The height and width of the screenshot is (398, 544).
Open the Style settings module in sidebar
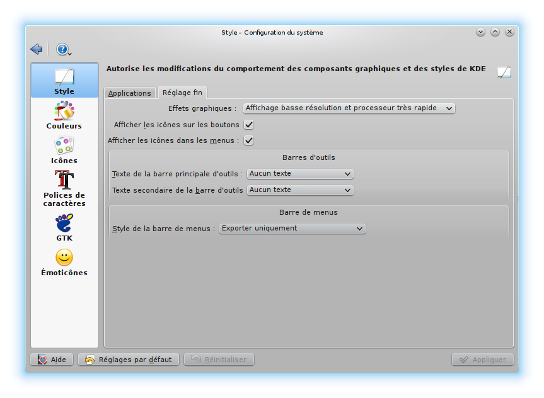pyautogui.click(x=64, y=81)
